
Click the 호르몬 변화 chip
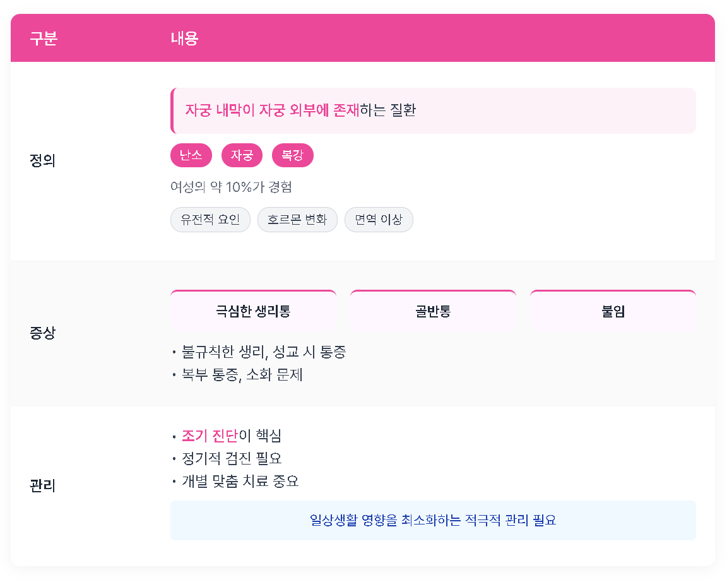pyautogui.click(x=297, y=219)
